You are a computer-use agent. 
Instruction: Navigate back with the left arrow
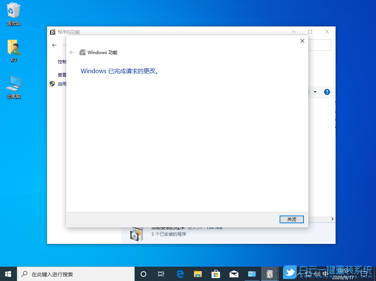click(54, 45)
